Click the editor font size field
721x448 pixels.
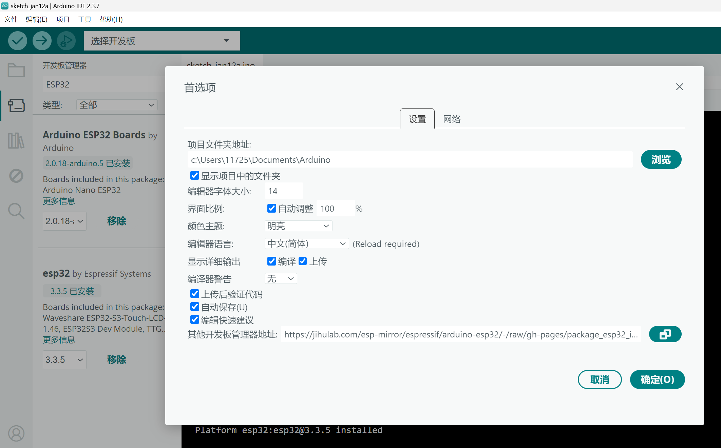pos(284,191)
